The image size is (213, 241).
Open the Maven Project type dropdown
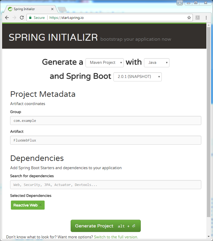click(x=104, y=63)
